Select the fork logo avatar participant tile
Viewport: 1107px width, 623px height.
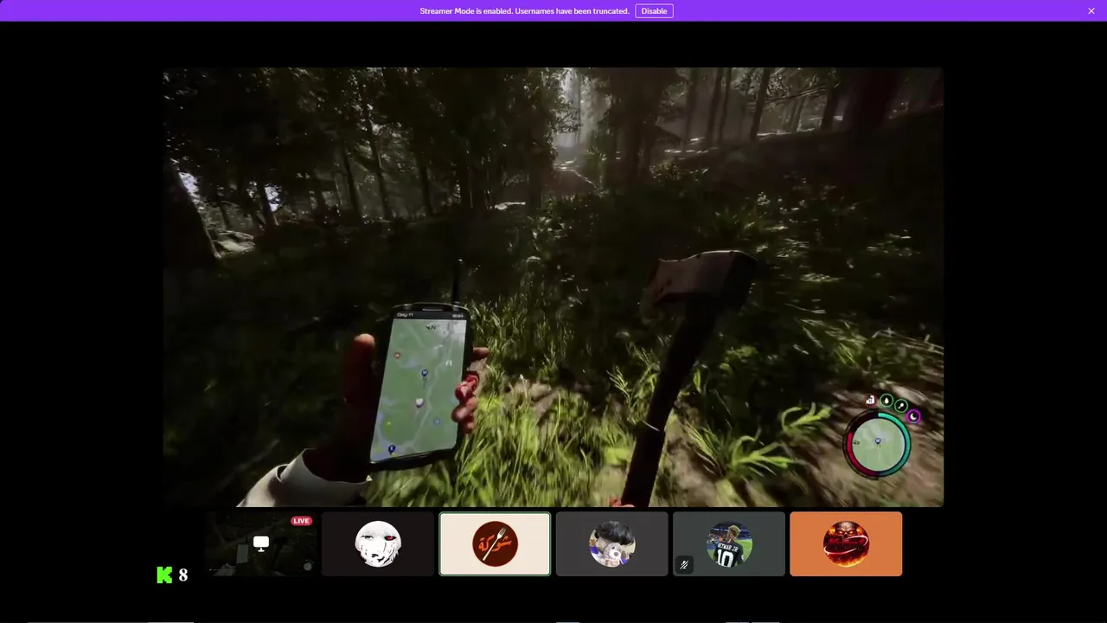click(x=495, y=543)
